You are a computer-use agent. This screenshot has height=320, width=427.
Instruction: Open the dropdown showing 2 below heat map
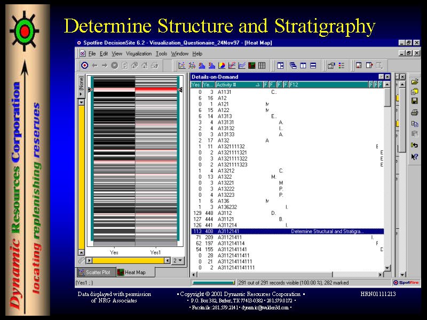pos(178,261)
